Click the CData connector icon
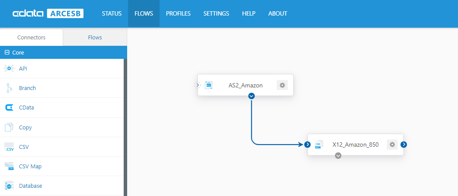Image resolution: width=458 pixels, height=196 pixels. pyautogui.click(x=9, y=108)
